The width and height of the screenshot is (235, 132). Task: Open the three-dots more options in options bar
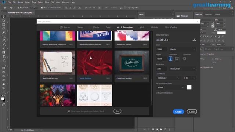click(106, 8)
